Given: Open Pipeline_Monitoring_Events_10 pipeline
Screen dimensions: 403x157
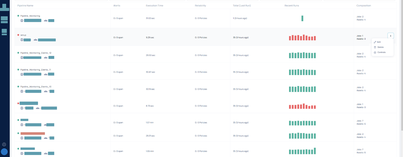Looking at the screenshot, I should point(36,86).
